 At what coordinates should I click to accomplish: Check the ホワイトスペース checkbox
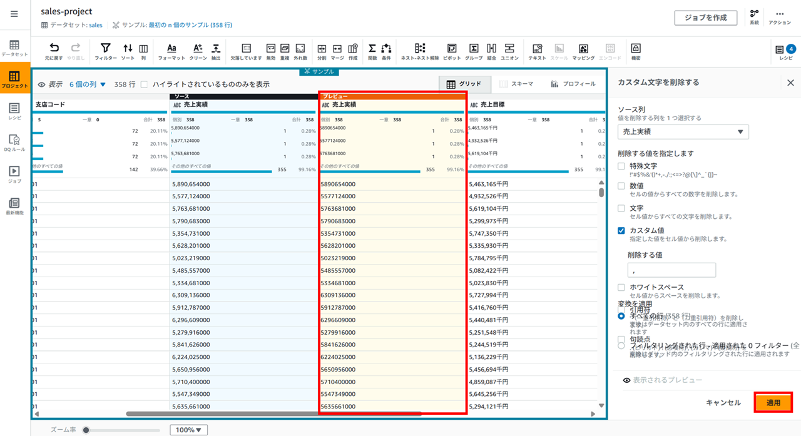(x=621, y=287)
